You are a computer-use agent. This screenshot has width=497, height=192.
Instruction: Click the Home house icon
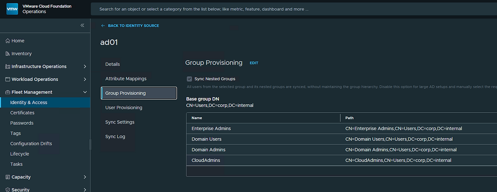[x=8, y=41]
